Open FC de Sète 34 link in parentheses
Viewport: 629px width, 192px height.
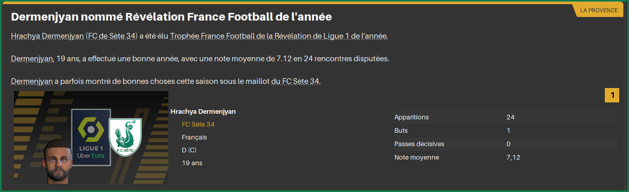(x=112, y=36)
